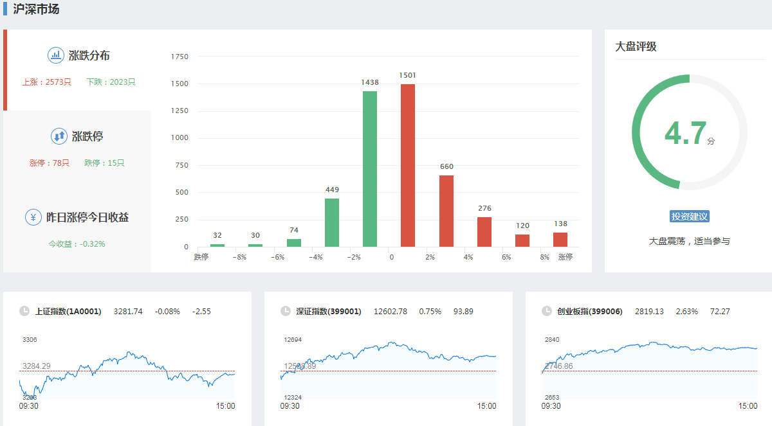Click clock icon beside 上证指数
The width and height of the screenshot is (772, 426).
click(x=24, y=312)
